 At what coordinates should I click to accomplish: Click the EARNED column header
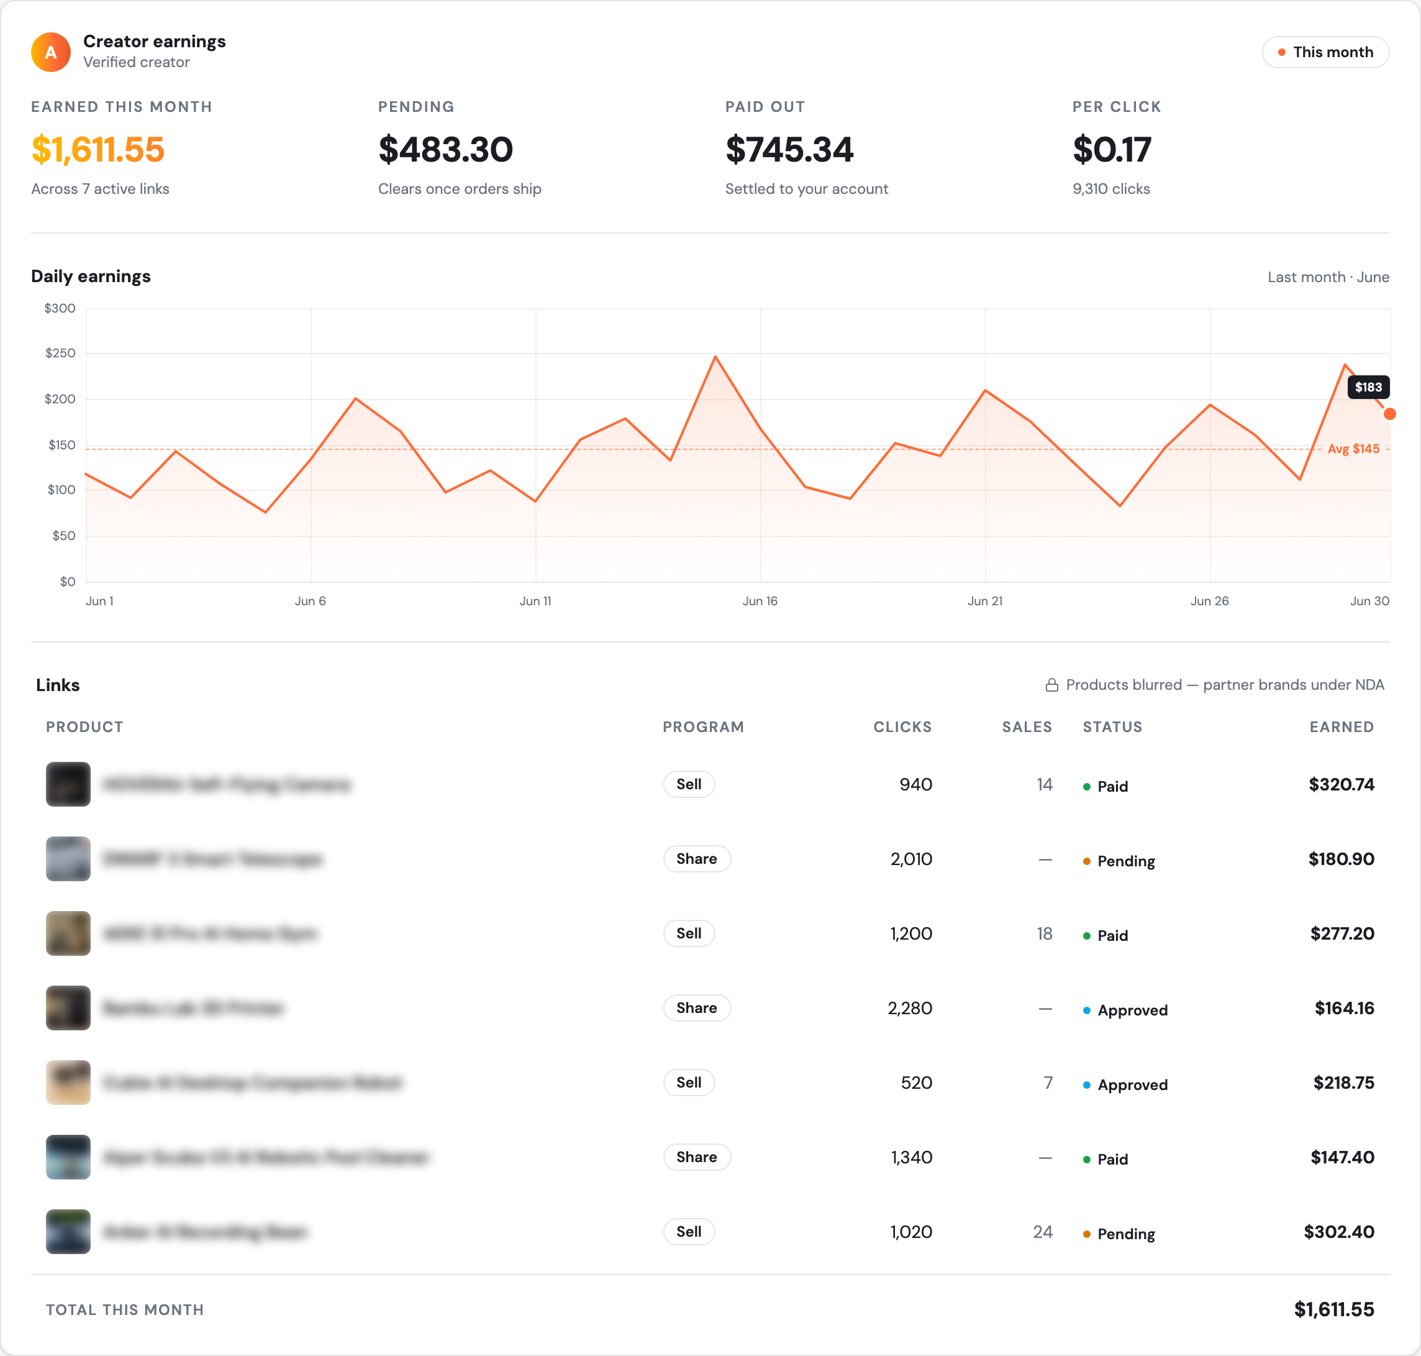tap(1342, 727)
